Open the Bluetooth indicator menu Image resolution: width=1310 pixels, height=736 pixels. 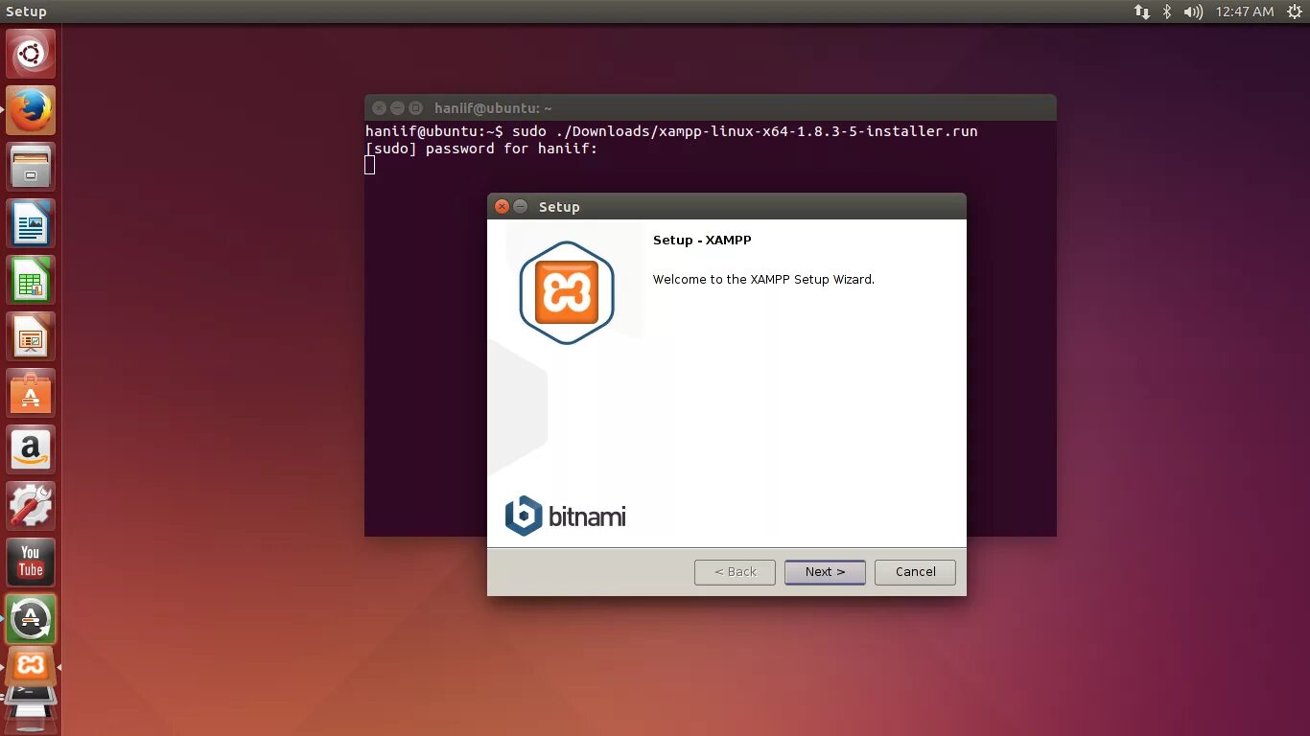pos(1167,11)
